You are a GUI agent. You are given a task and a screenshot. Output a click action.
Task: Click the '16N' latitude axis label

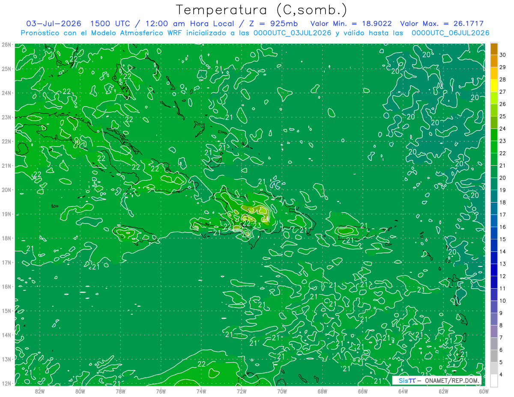(6, 287)
